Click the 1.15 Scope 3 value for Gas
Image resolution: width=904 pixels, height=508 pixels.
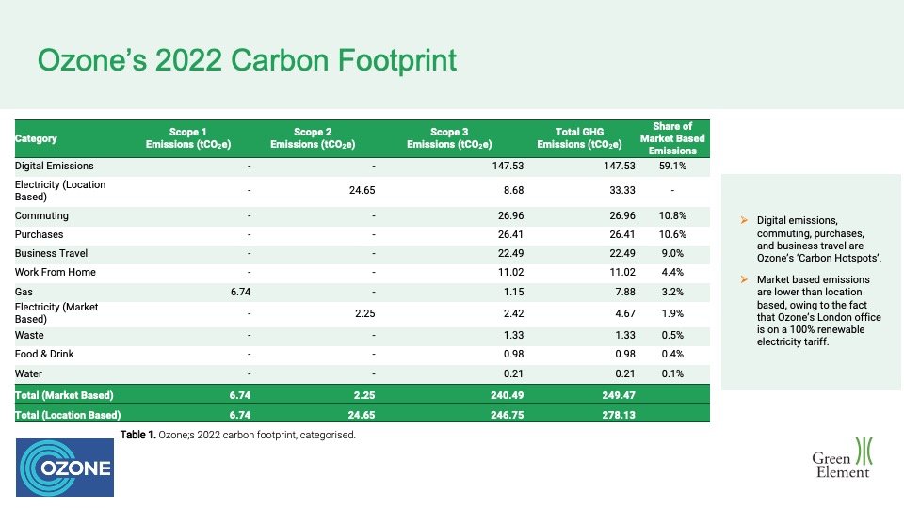click(x=513, y=292)
